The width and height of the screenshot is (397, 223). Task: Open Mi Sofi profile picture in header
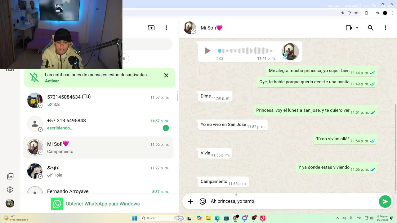click(190, 28)
